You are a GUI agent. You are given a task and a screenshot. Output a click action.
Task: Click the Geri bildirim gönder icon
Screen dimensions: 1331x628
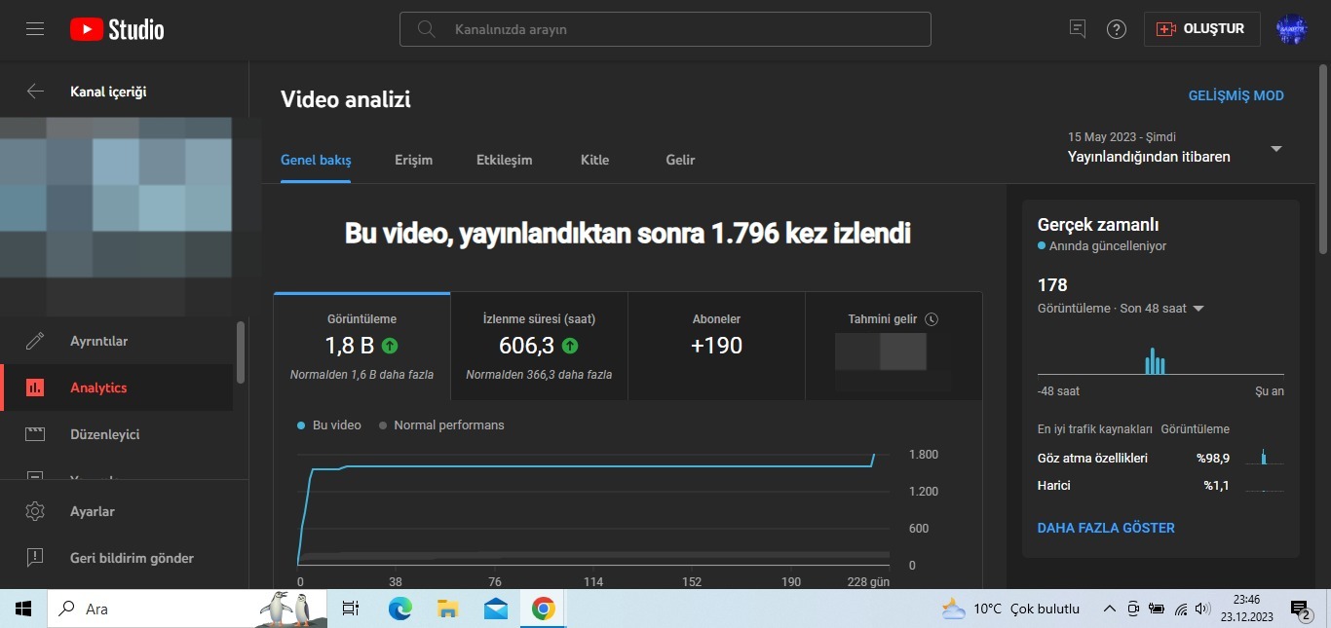pyautogui.click(x=35, y=558)
